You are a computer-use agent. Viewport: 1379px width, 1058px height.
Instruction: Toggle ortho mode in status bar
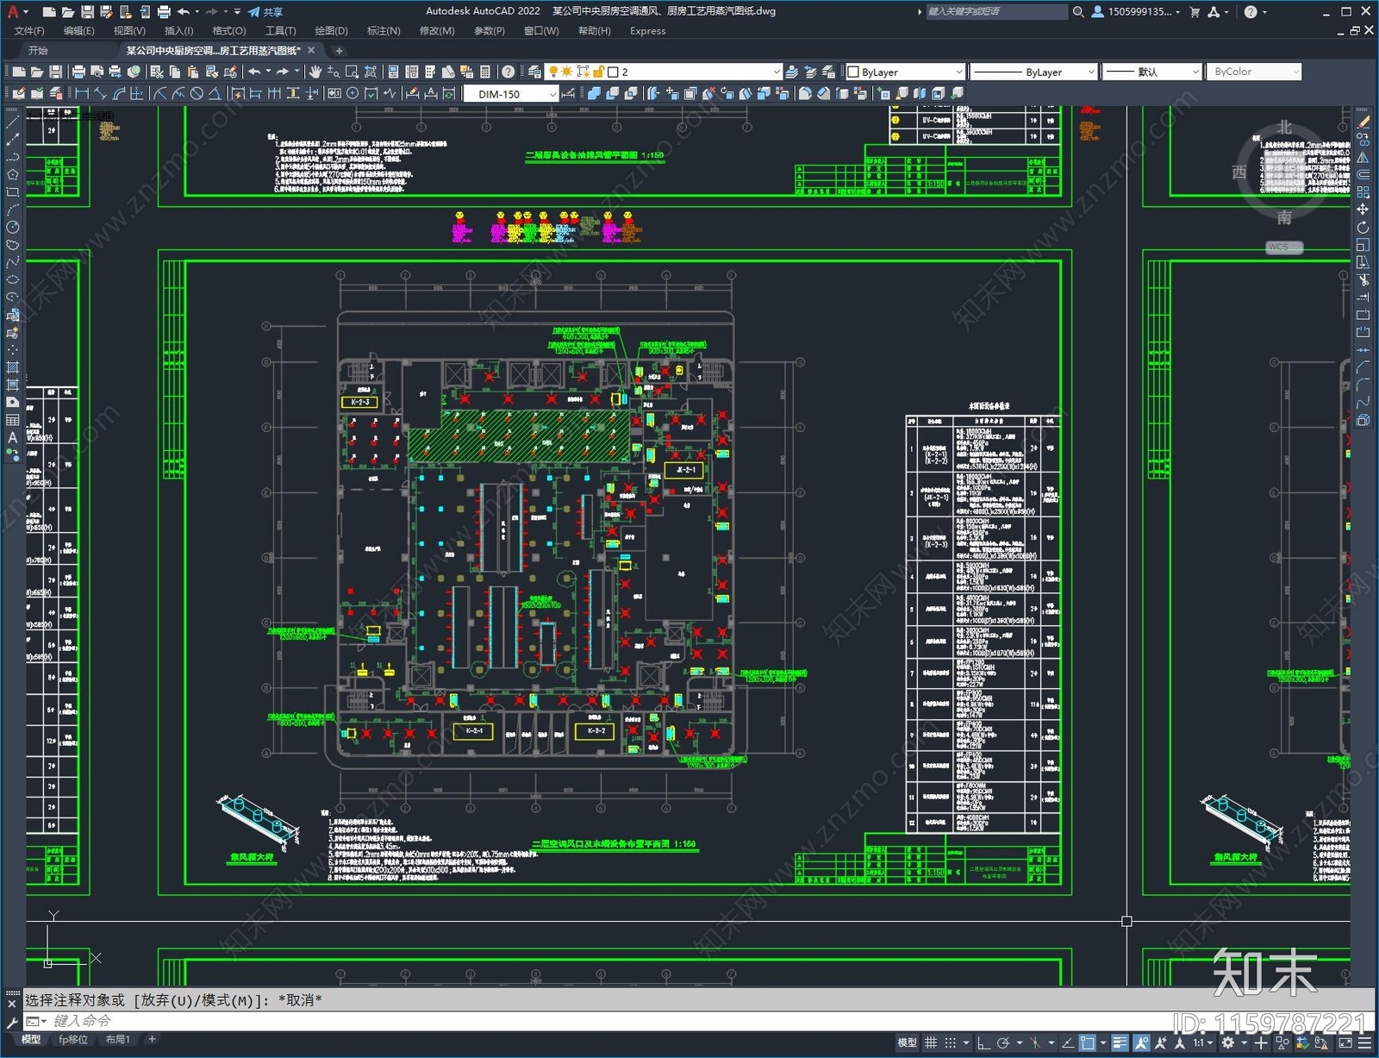983,1043
